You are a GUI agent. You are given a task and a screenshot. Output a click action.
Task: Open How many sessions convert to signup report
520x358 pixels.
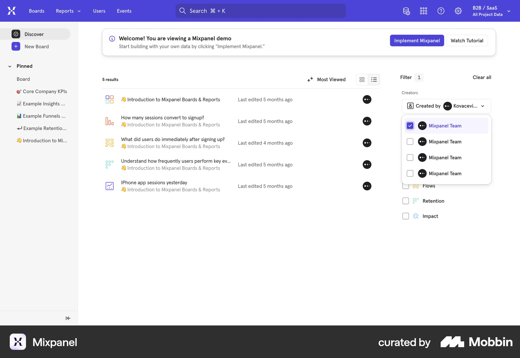(x=162, y=117)
